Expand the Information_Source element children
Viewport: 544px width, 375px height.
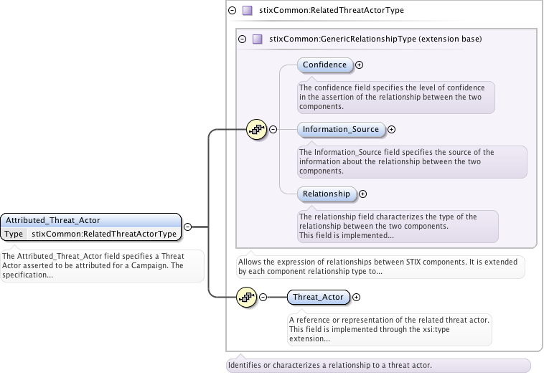392,130
